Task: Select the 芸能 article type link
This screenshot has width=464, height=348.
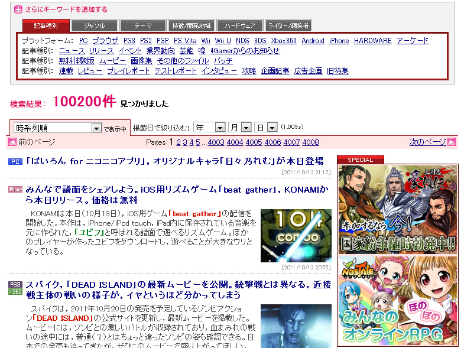Action: point(186,51)
